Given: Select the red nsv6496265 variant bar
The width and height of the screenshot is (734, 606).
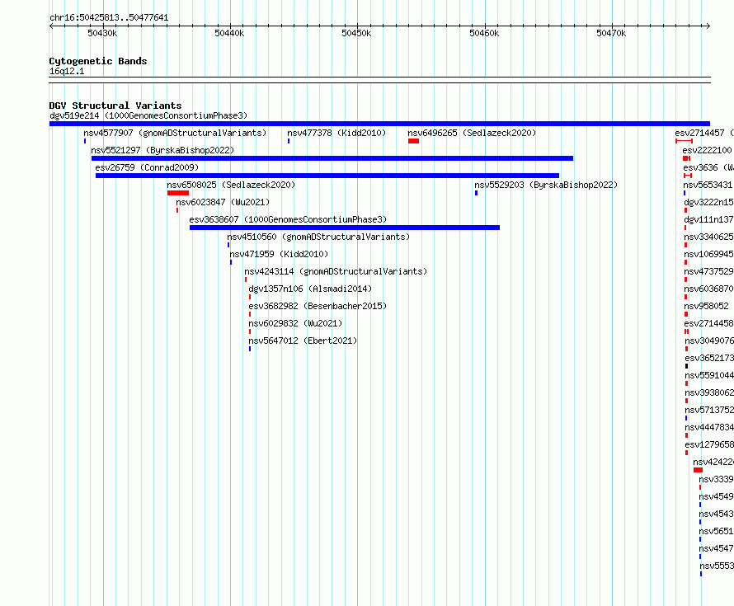Looking at the screenshot, I should (413, 141).
